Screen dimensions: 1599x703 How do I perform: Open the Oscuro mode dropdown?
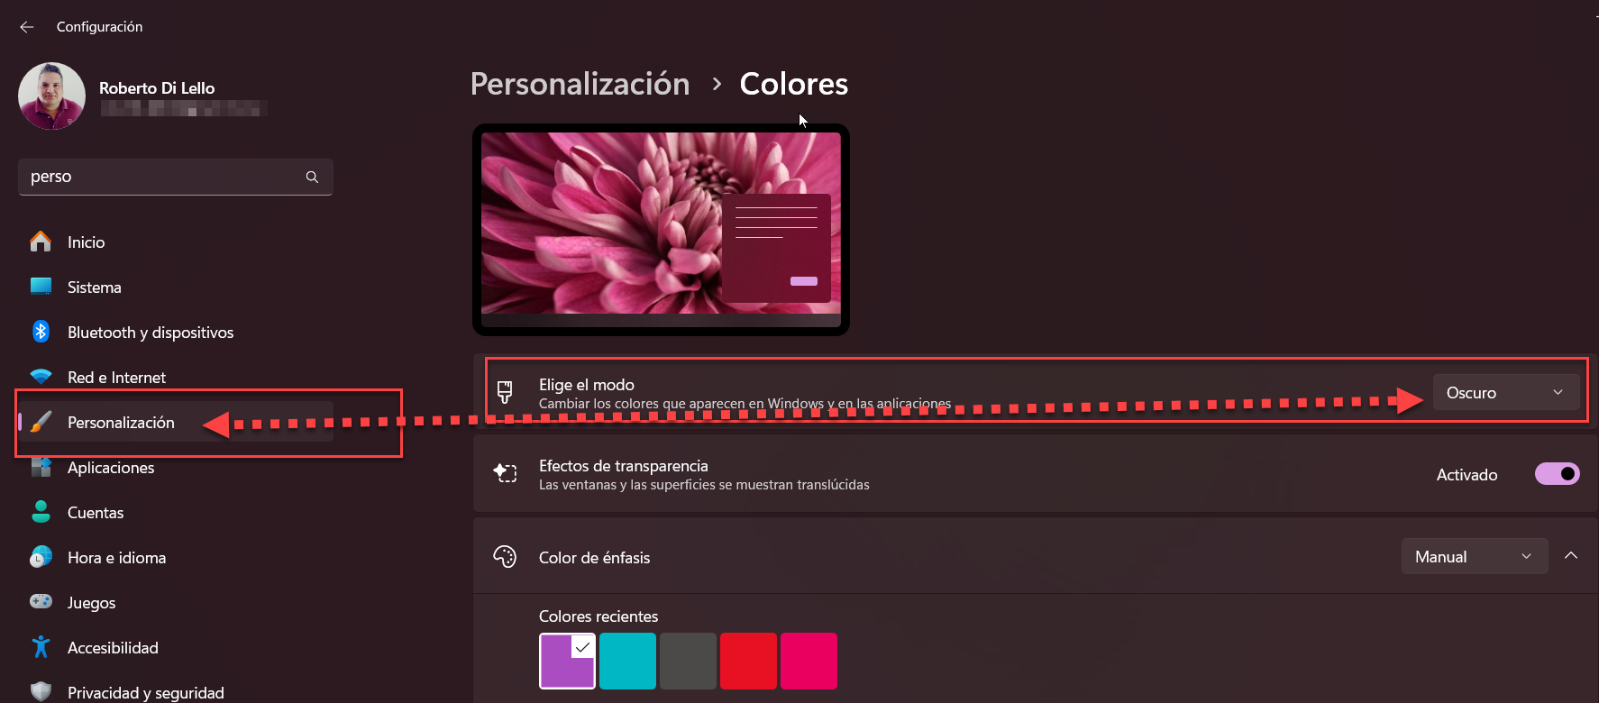pos(1504,393)
